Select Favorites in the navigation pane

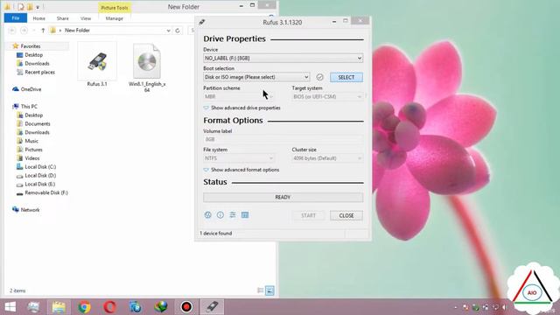click(31, 46)
